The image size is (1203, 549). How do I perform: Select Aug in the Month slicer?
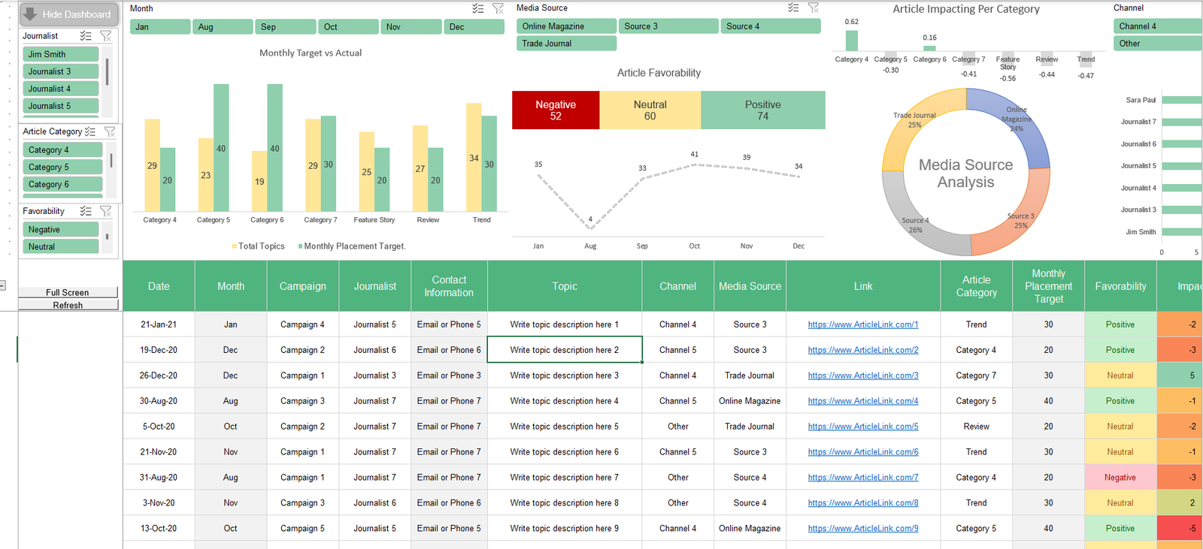[223, 27]
